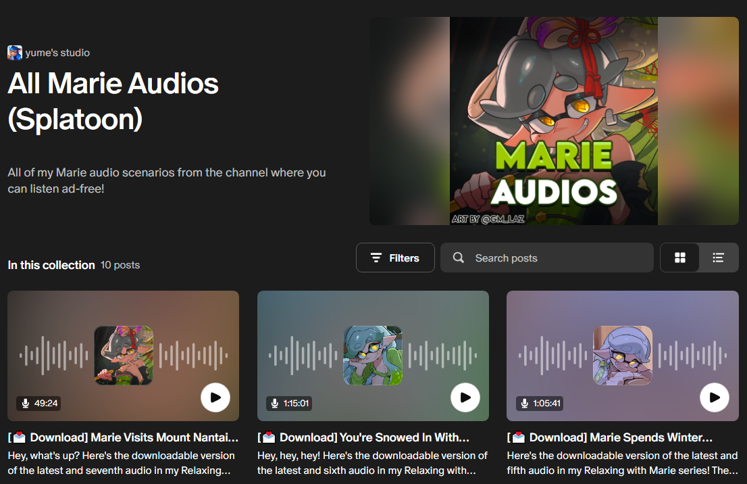
Task: Click the 1:05:41 duration badge
Action: coord(540,404)
